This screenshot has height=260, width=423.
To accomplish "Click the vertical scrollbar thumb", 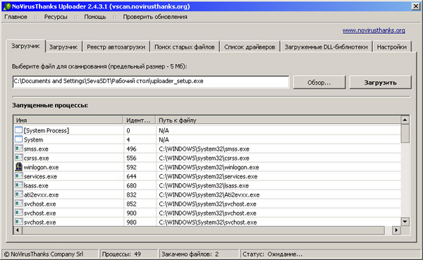I will point(405,133).
